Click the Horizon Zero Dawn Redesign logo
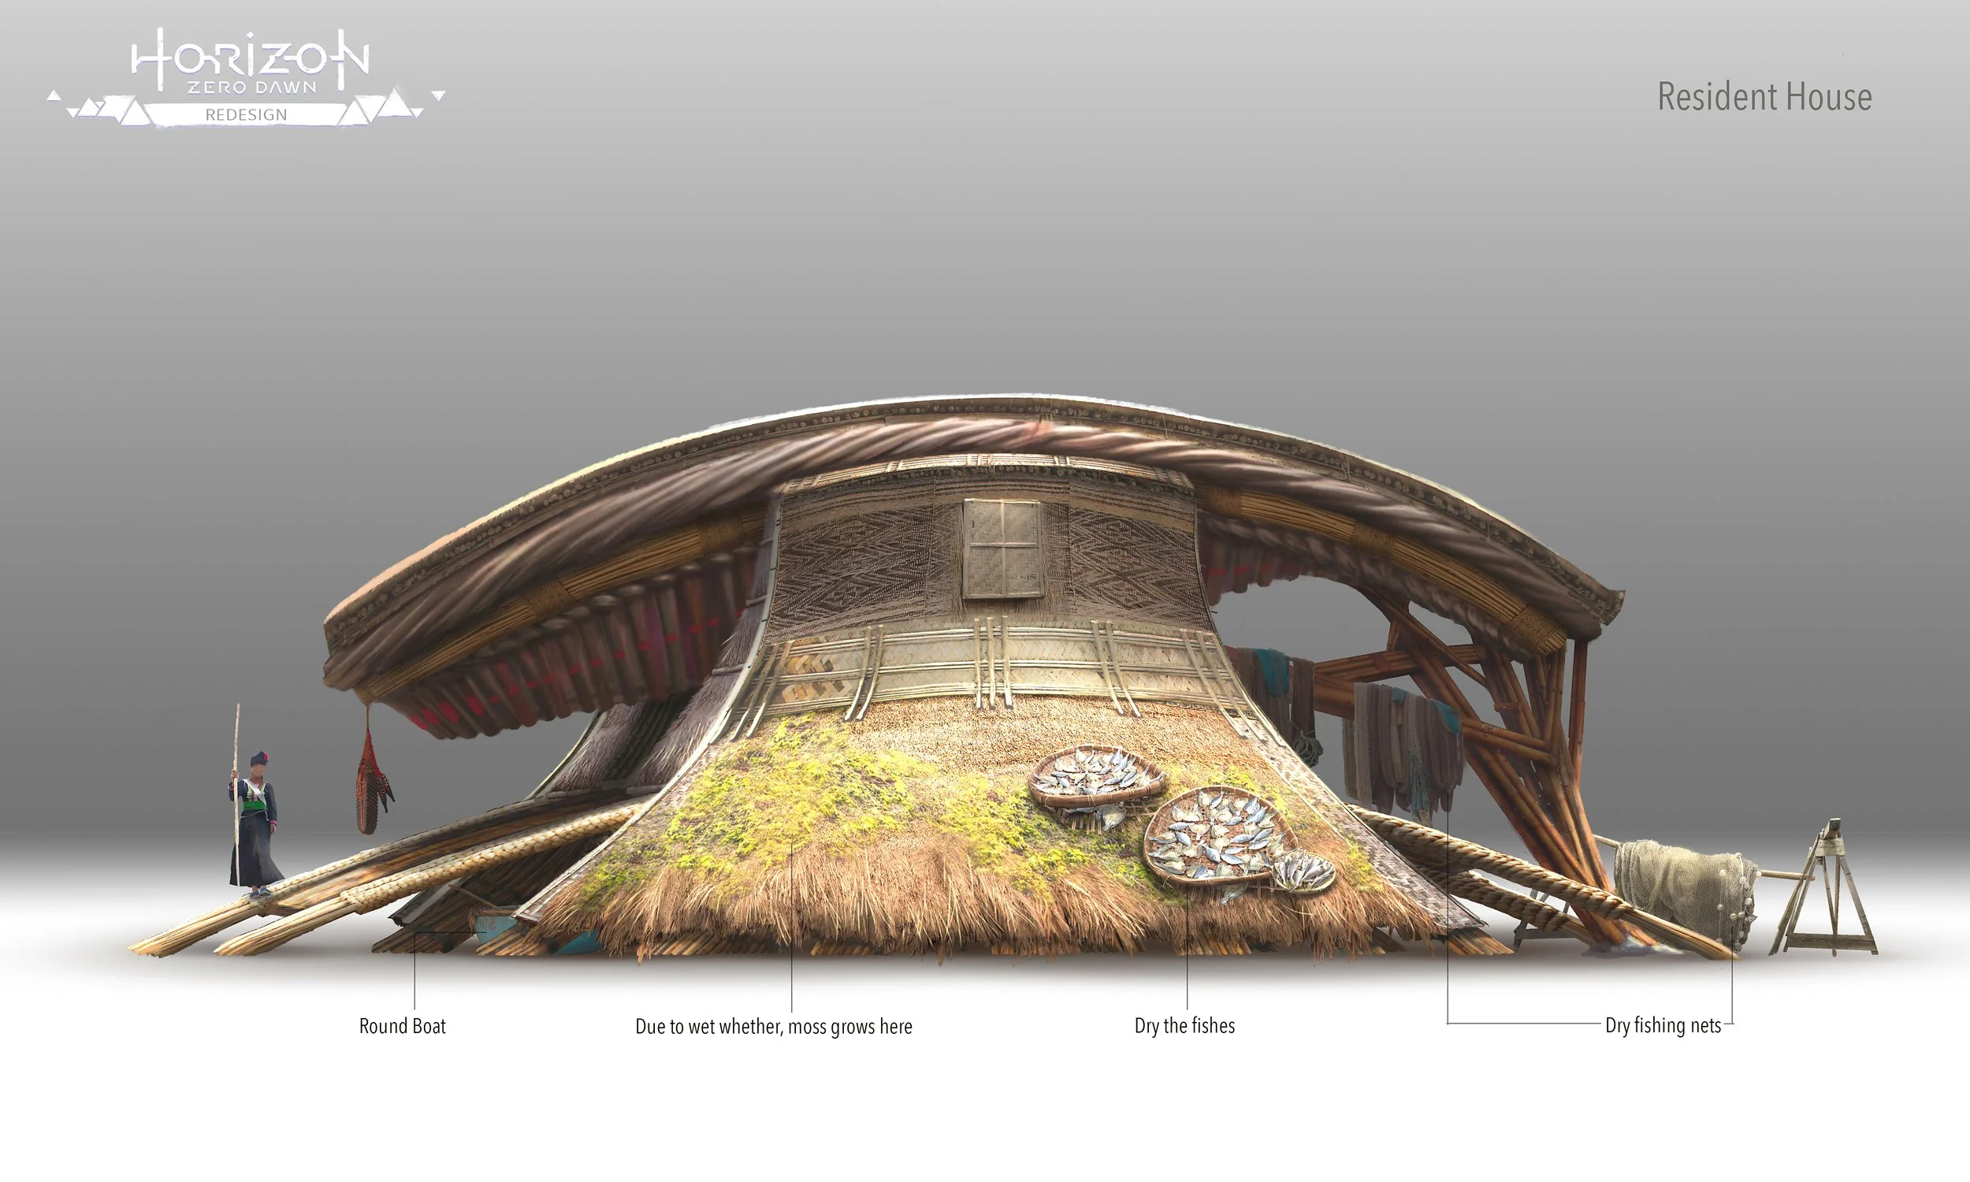 pyautogui.click(x=246, y=77)
